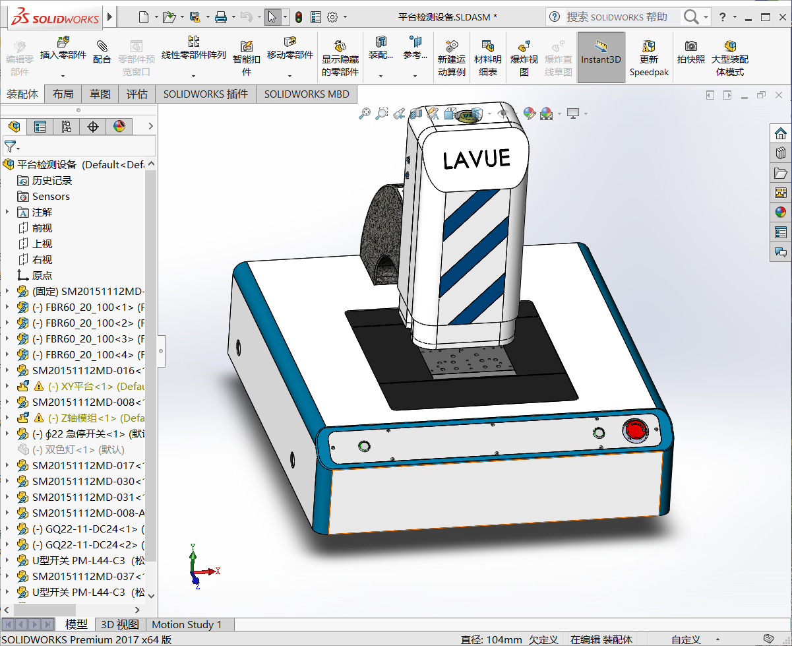Open the SOLIDWORKS 插件 tab
Screen dimensions: 792x646
tap(206, 94)
